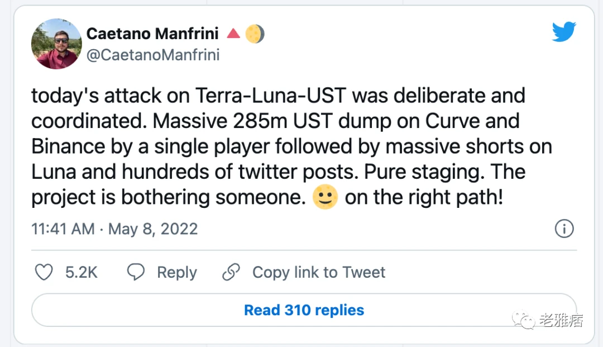Click the word Binance in the tweet
This screenshot has height=347, width=603.
coord(68,146)
